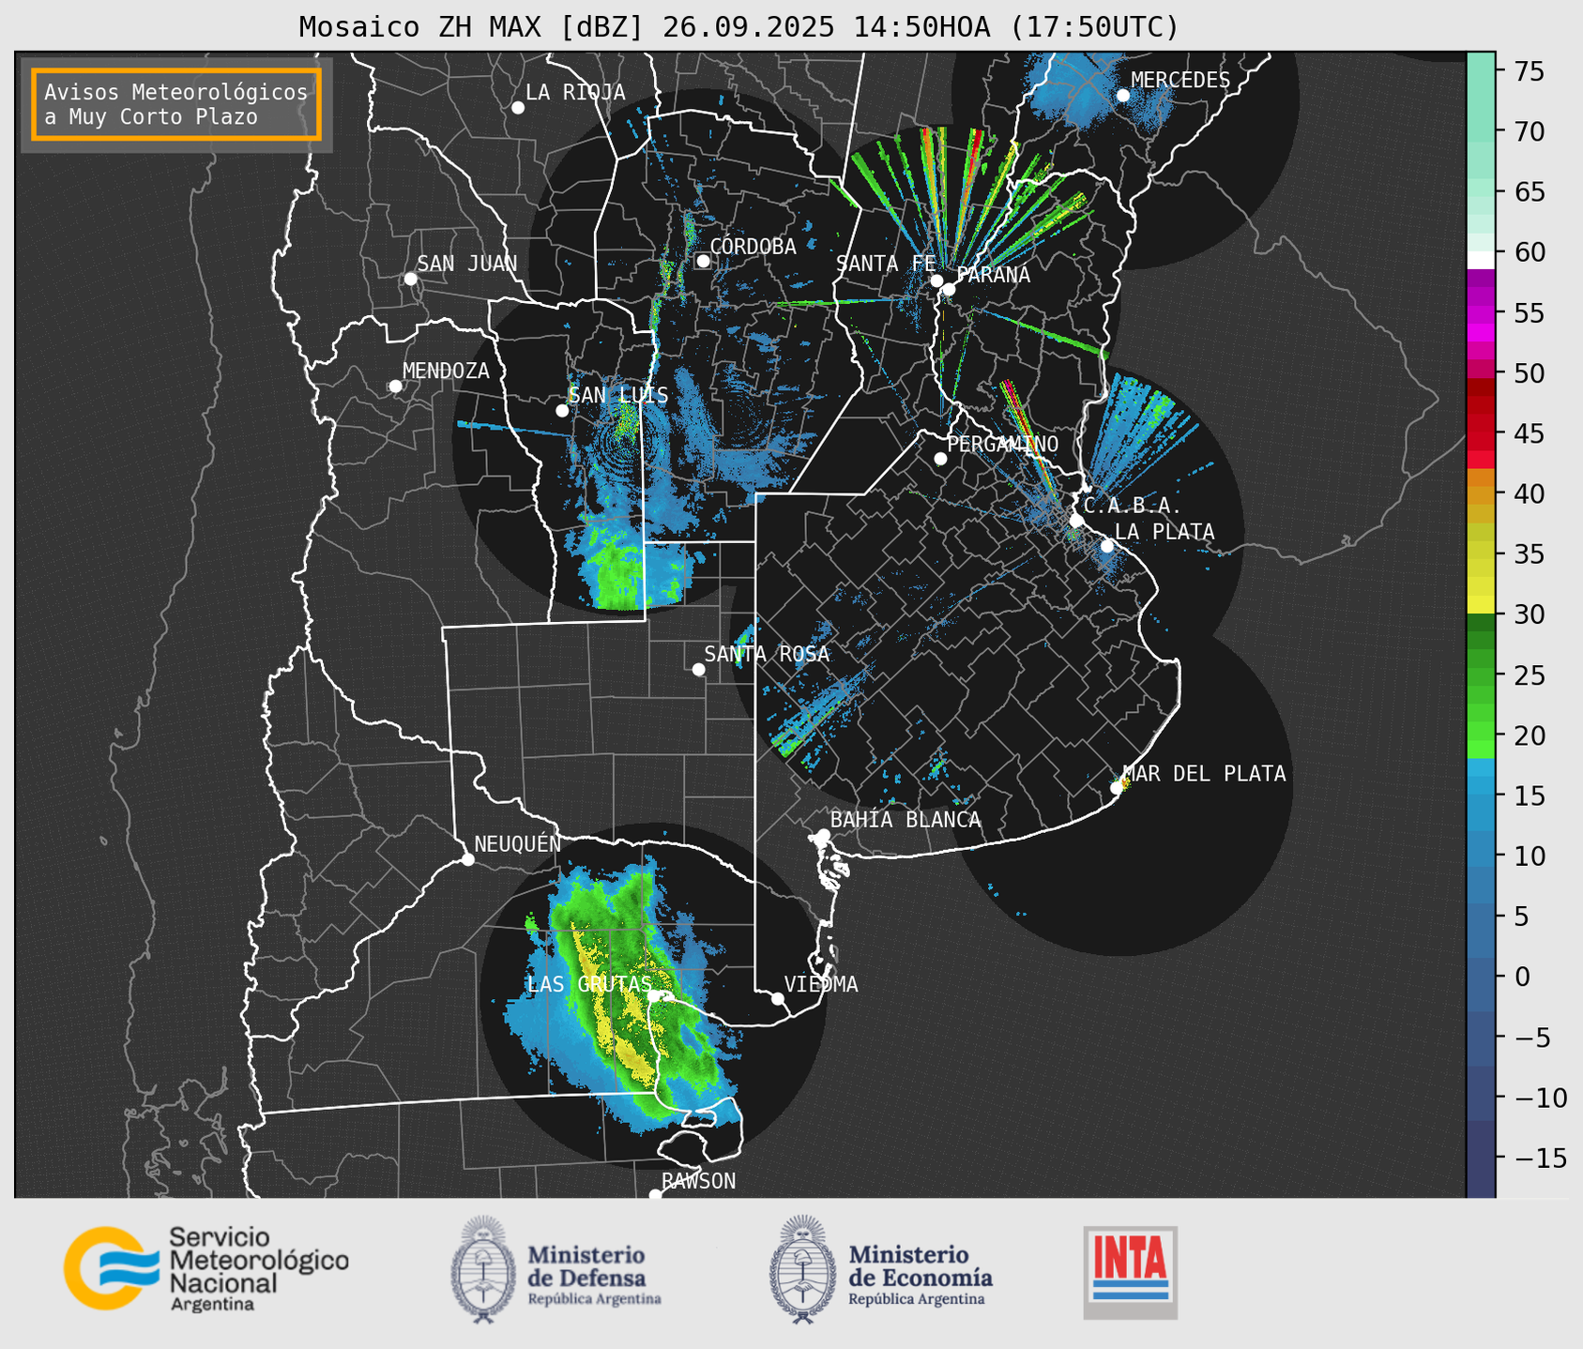Select the Bahía Blanca city marker

coord(823,835)
